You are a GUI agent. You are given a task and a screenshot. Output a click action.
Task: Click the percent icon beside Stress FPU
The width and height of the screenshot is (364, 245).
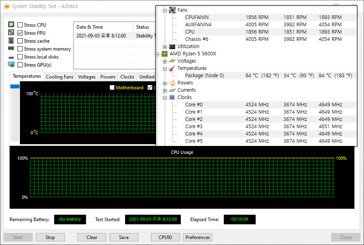[x=11, y=32]
